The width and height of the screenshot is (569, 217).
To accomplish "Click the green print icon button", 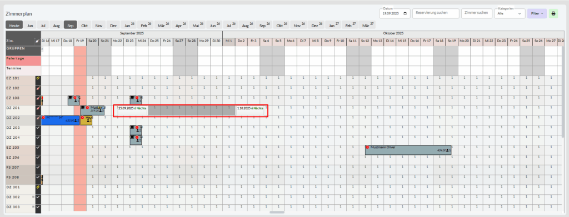I will coord(553,13).
